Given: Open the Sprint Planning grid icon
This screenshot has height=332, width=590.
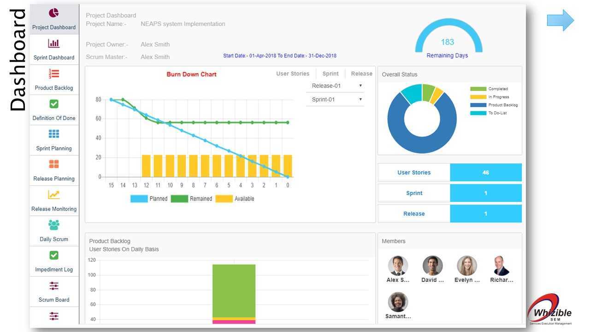Looking at the screenshot, I should pyautogui.click(x=54, y=134).
